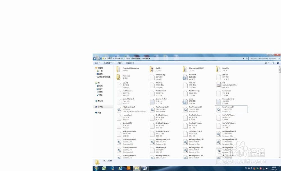Click the change view icon in toolbar

[x=266, y=63]
